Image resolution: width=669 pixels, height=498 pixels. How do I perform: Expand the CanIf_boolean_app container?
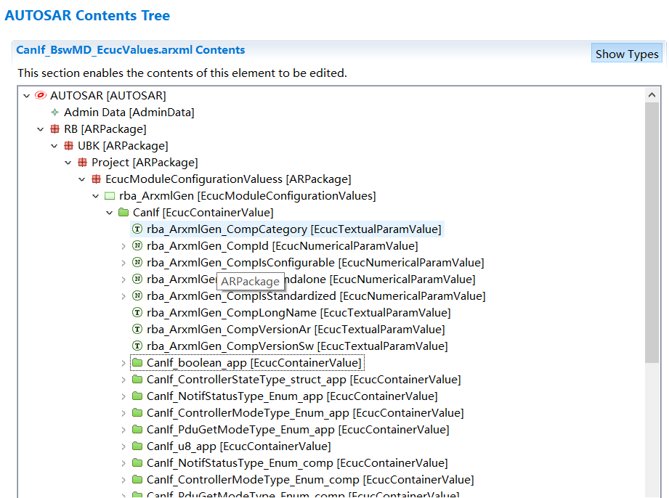pyautogui.click(x=123, y=363)
